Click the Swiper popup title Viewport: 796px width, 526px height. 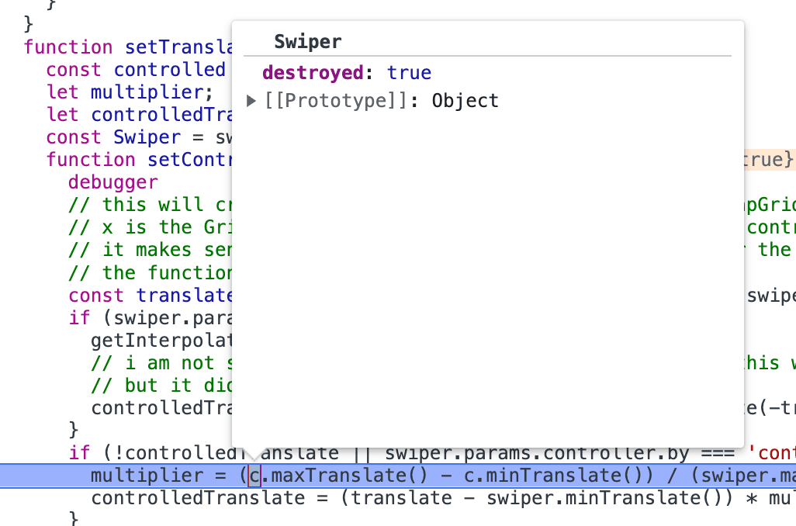(308, 42)
